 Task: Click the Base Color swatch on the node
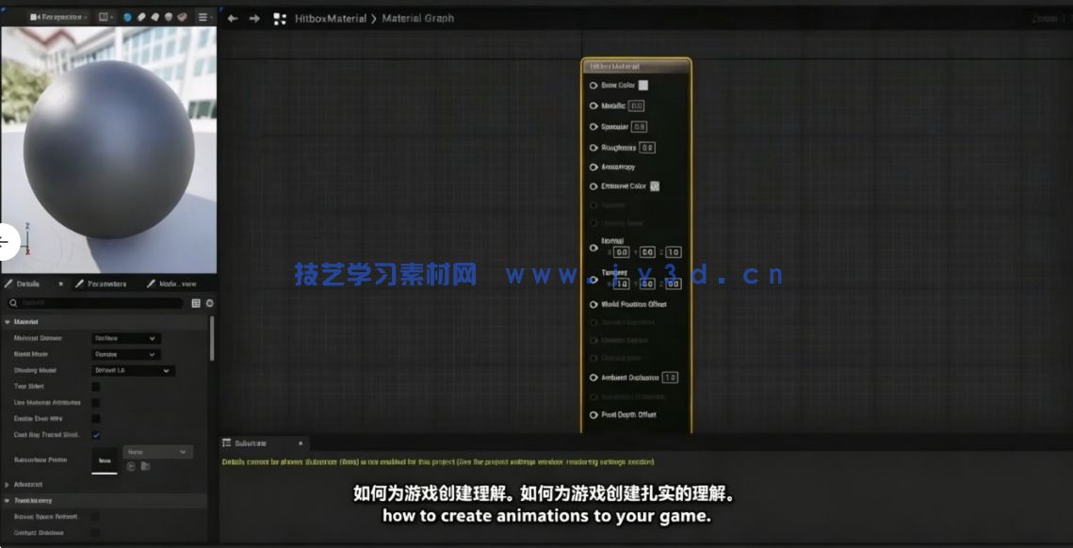[x=645, y=85]
